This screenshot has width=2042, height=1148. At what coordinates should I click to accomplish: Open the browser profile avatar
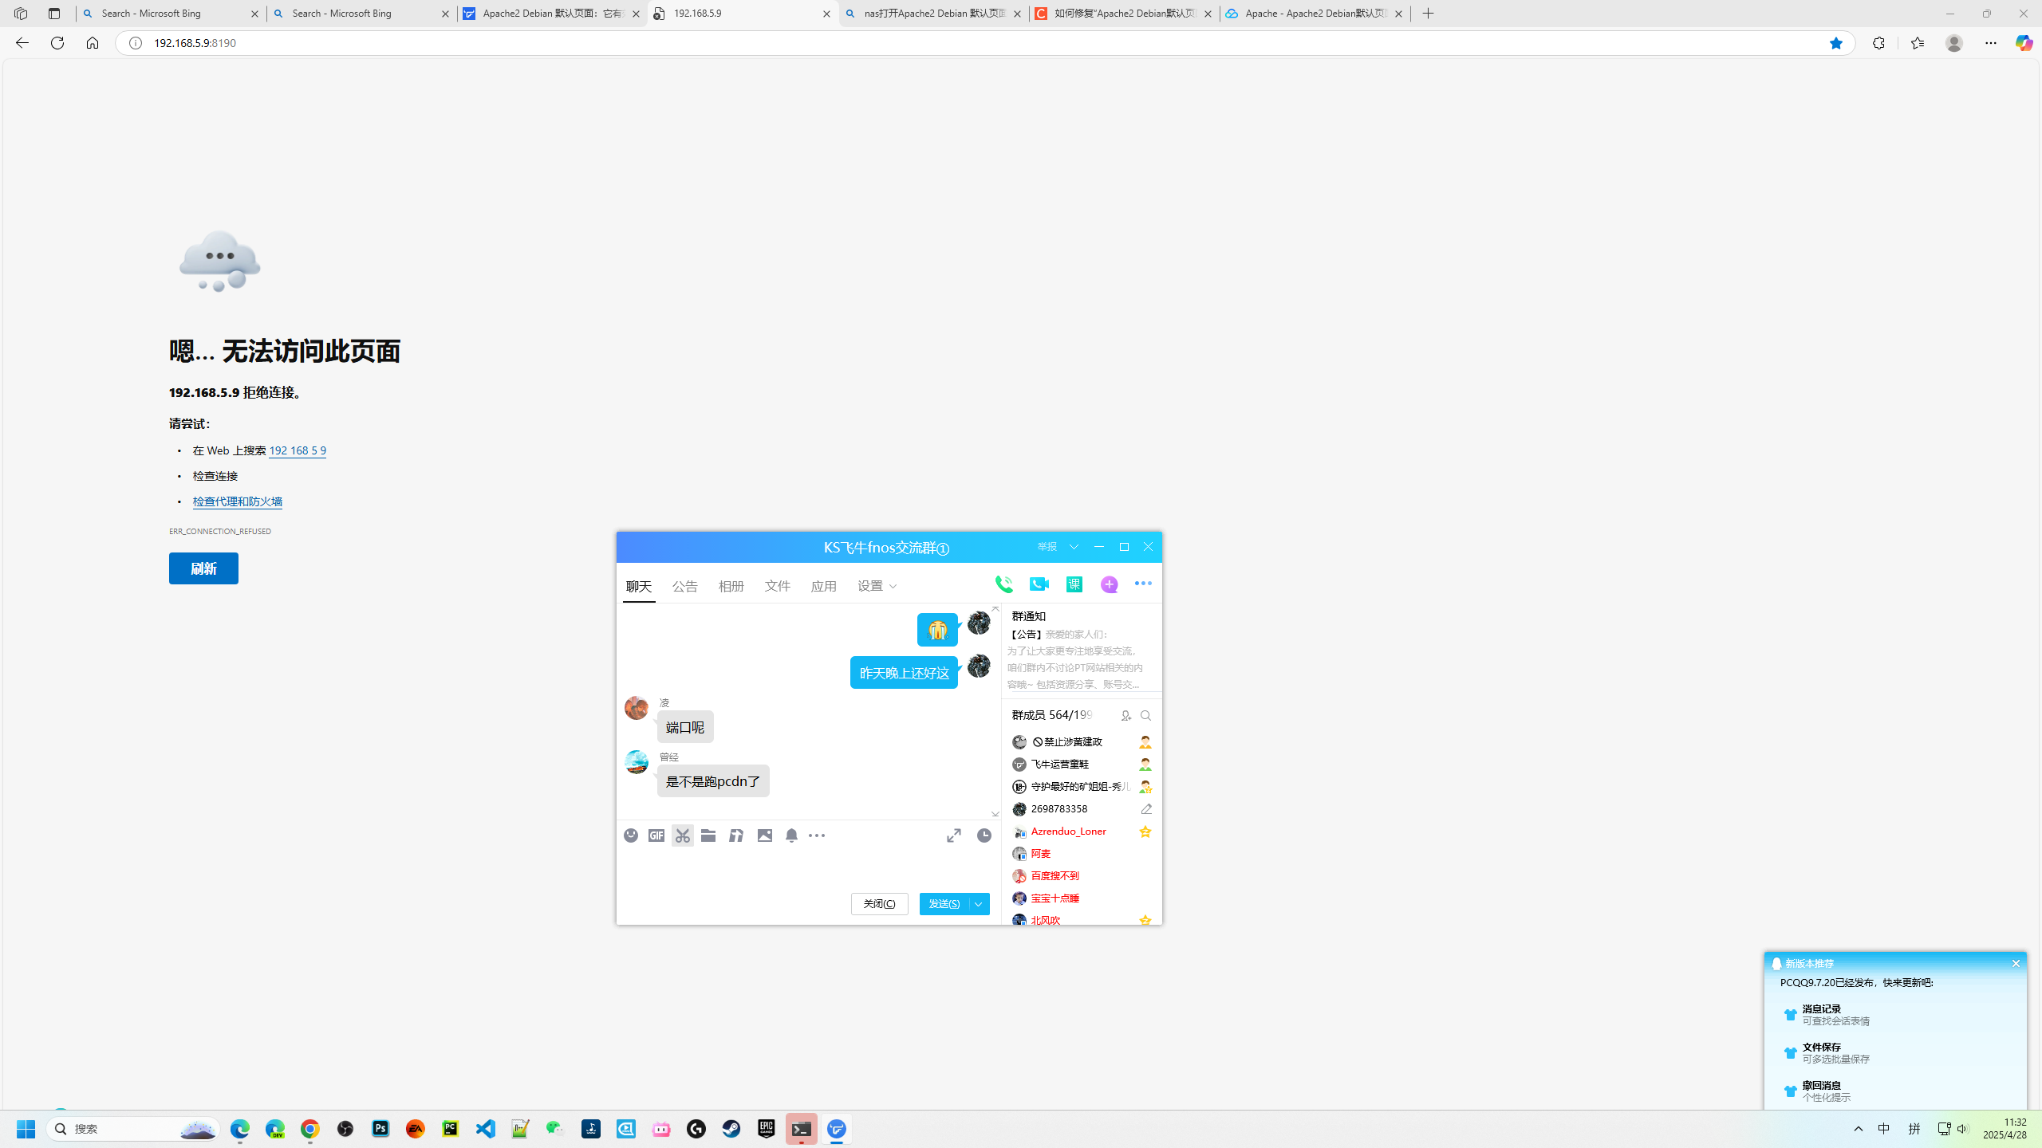pos(1953,43)
